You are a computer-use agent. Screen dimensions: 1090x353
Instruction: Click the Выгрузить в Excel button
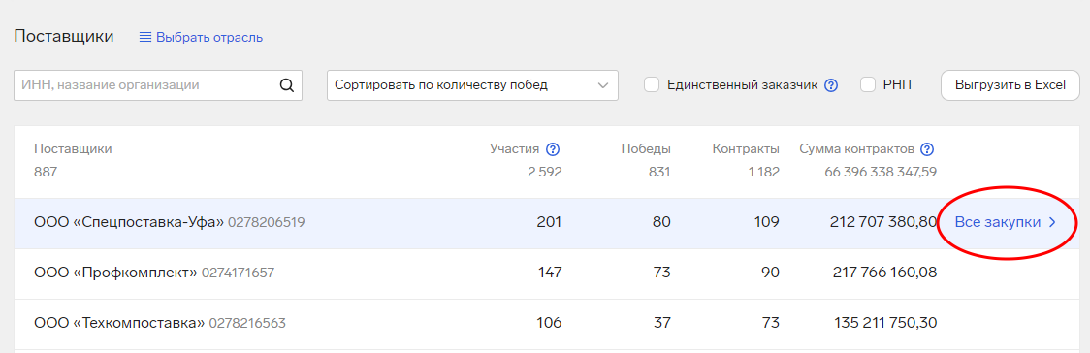point(1010,85)
